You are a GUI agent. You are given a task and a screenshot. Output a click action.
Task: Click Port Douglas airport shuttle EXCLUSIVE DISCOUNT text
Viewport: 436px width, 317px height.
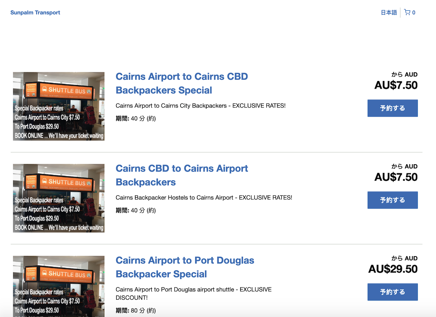pos(193,293)
